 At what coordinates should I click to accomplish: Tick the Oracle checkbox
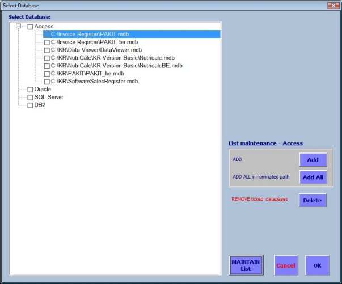[x=30, y=90]
